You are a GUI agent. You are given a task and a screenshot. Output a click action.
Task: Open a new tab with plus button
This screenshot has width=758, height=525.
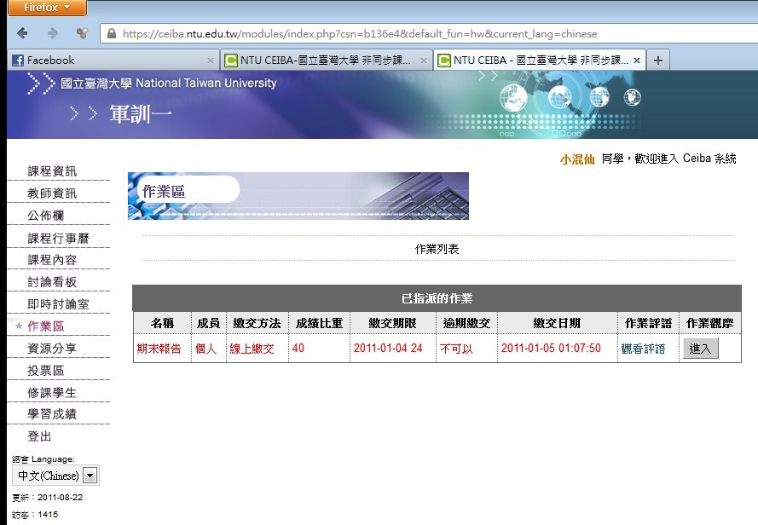coord(658,61)
